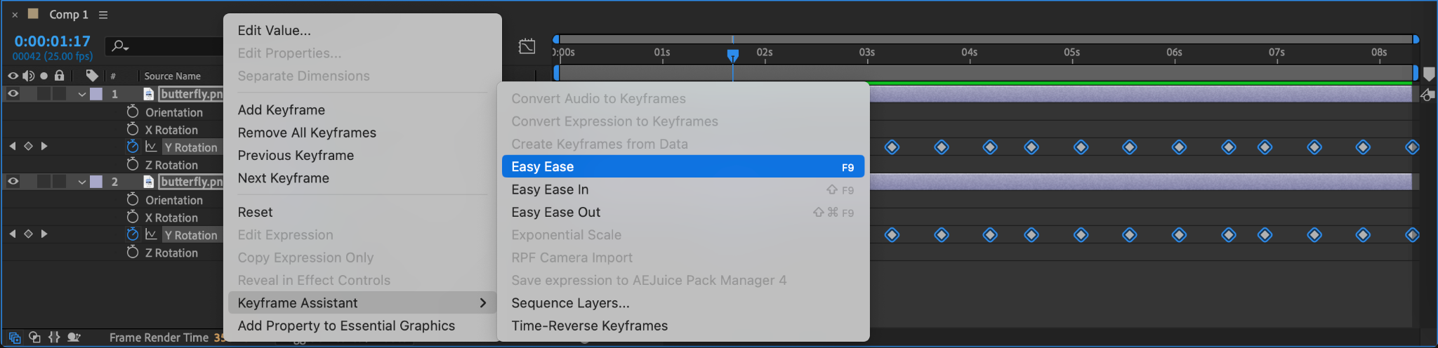This screenshot has width=1438, height=348.
Task: Collapse layer 2 properties twirl arrow
Action: pyautogui.click(x=82, y=182)
